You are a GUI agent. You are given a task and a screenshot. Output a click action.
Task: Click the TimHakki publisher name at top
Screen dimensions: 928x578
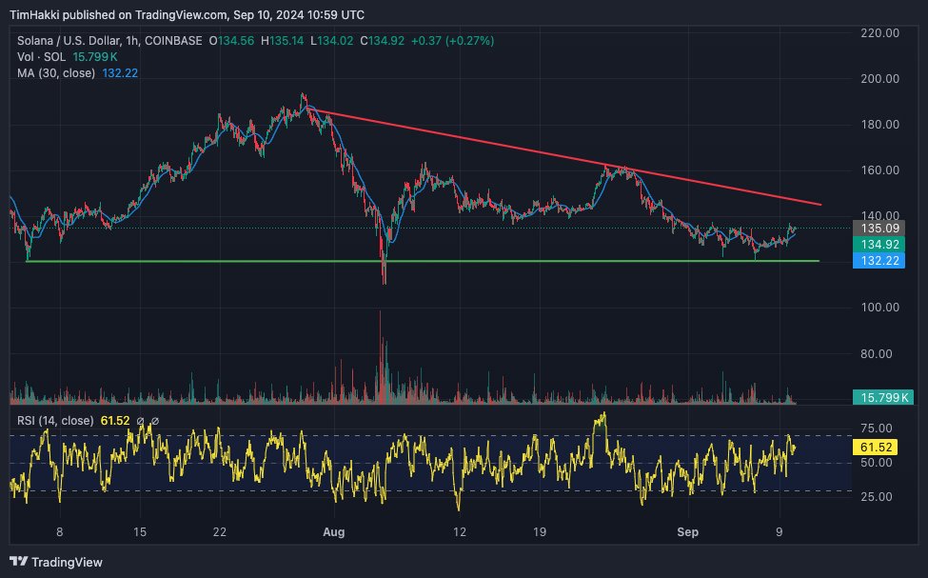point(36,14)
